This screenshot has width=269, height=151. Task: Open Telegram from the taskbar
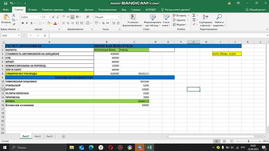[x=140, y=147]
